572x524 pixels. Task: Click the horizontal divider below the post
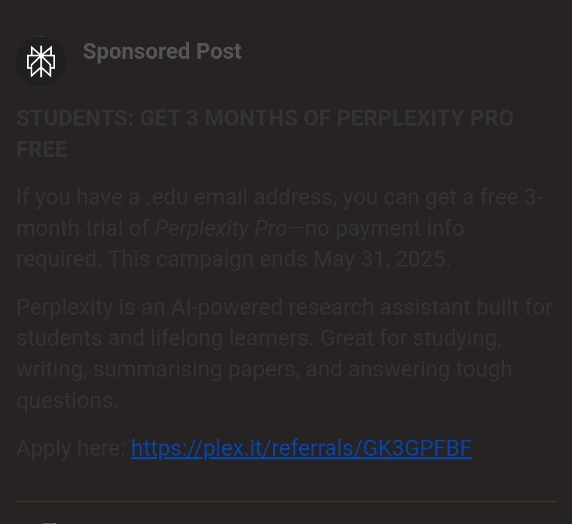tap(286, 501)
